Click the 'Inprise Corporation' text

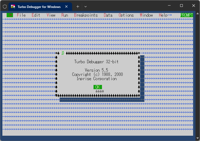[x=97, y=79]
